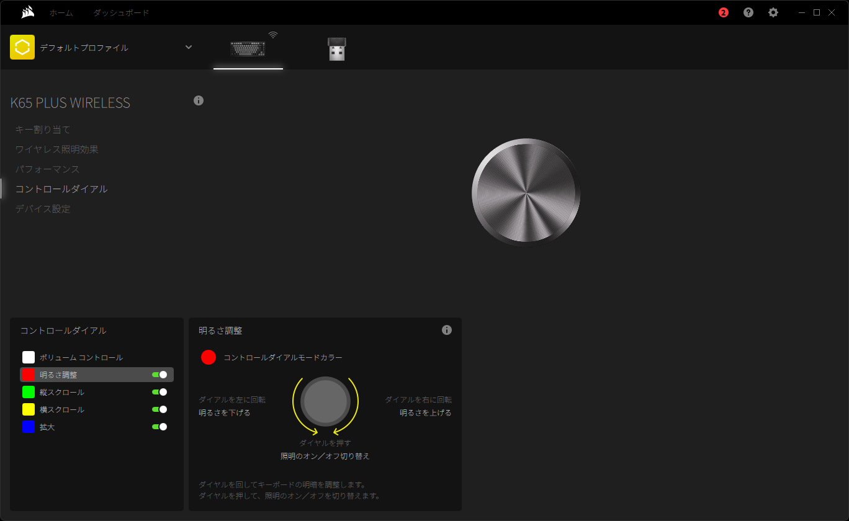Click the info icon beside K65 PLUS WIRELESS
The width and height of the screenshot is (849, 521).
pos(199,100)
